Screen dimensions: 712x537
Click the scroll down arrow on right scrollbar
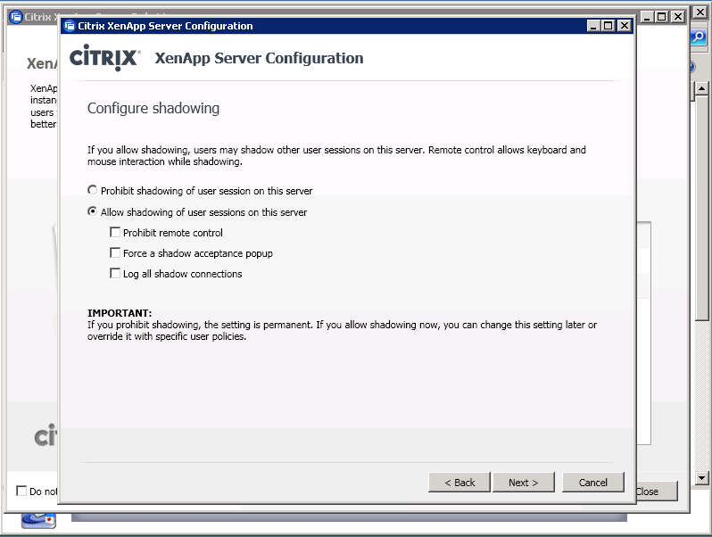(x=702, y=477)
